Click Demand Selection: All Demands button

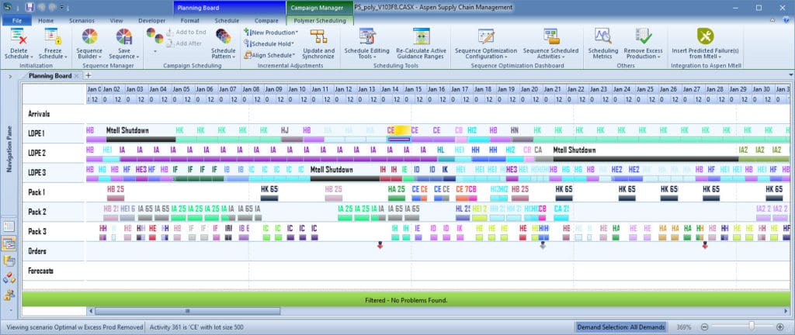pyautogui.click(x=620, y=328)
